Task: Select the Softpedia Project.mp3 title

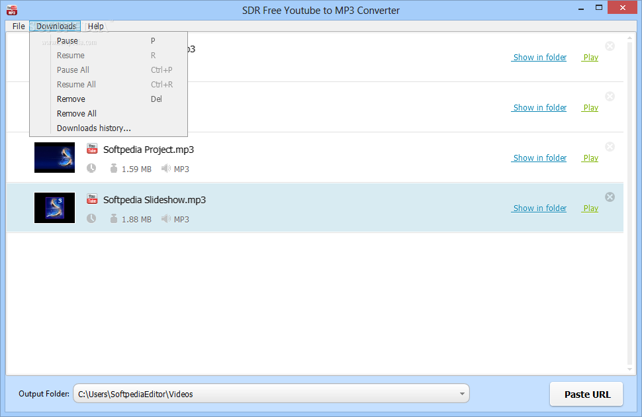Action: point(149,150)
